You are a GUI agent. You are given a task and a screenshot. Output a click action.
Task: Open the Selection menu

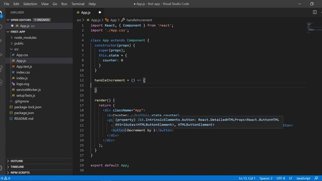[x=30, y=4]
